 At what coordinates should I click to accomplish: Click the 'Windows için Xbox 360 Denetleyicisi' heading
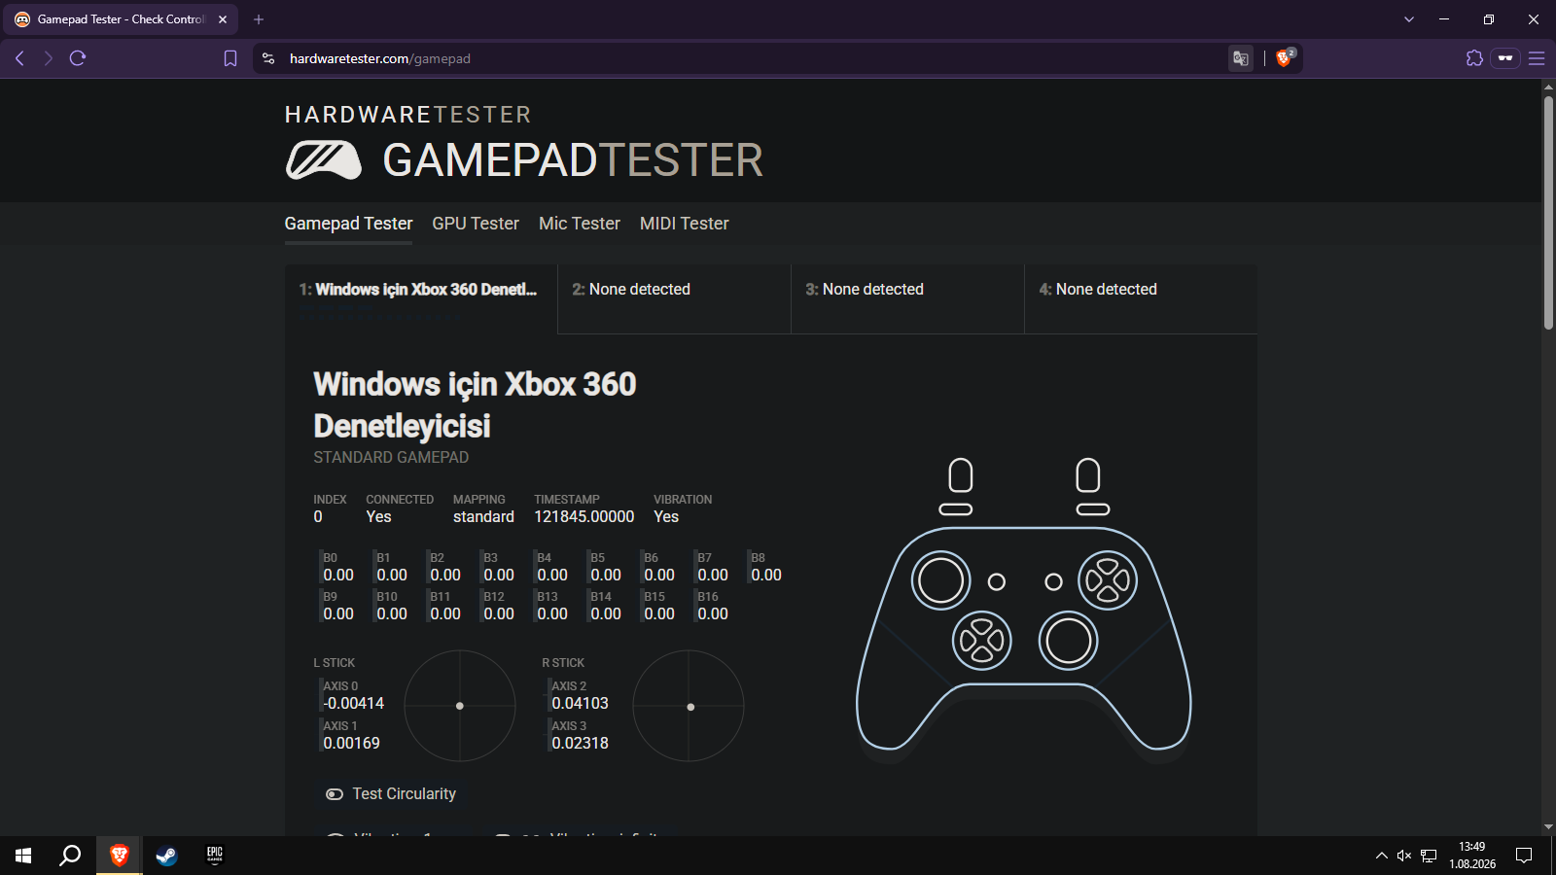[475, 405]
